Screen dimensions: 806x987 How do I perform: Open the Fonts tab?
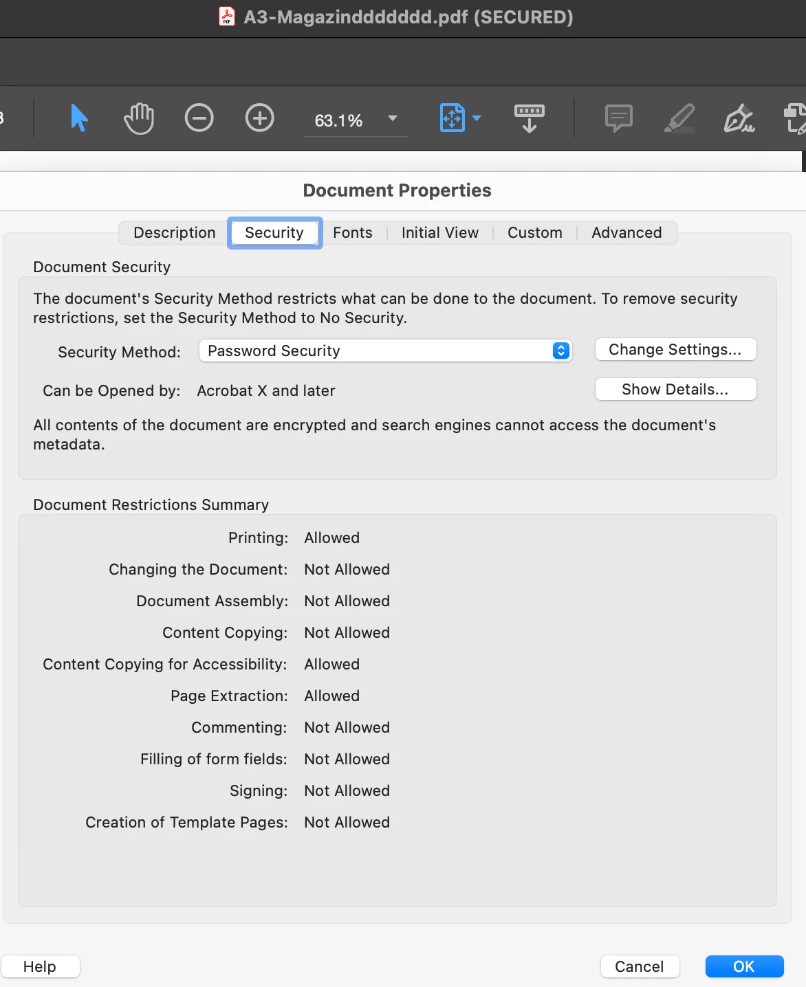352,233
